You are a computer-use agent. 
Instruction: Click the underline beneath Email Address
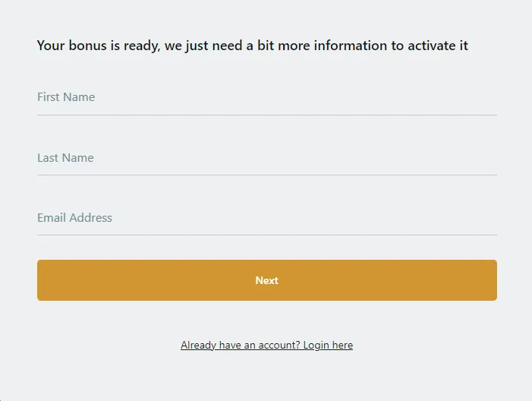266,235
